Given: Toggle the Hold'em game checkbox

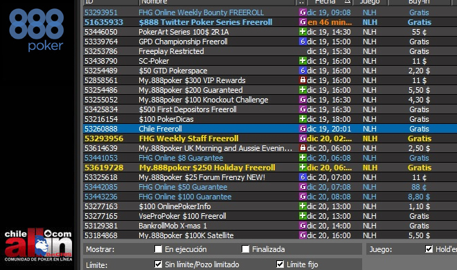Looking at the screenshot, I should (x=429, y=249).
